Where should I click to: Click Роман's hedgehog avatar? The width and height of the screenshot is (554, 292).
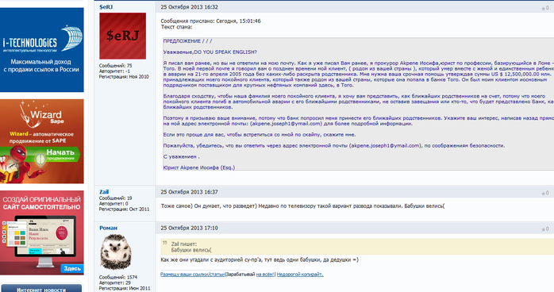coord(116,252)
